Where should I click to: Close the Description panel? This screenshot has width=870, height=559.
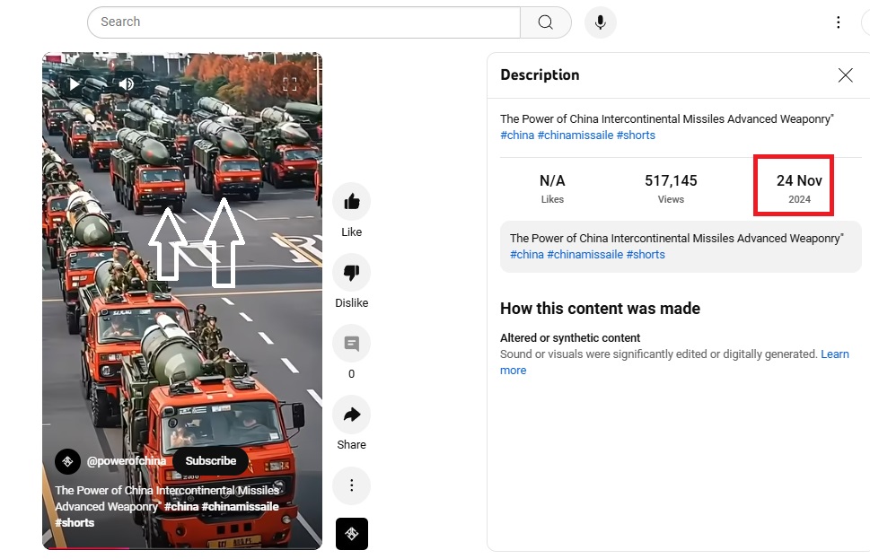click(x=845, y=75)
